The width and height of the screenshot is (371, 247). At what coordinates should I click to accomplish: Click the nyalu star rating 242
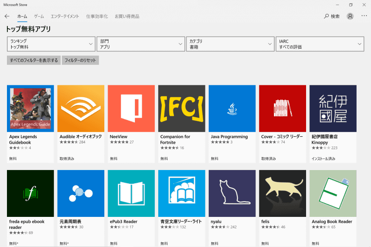pyautogui.click(x=224, y=227)
